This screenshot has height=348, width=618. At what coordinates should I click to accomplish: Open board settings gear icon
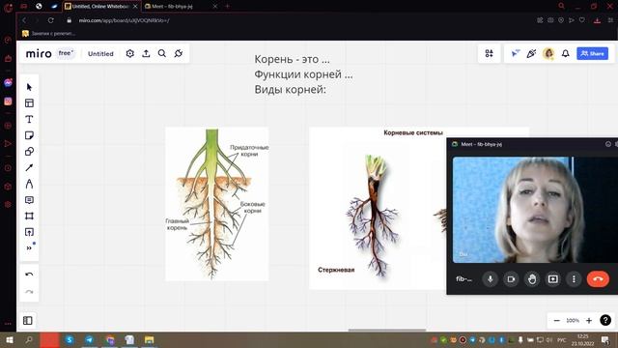(130, 54)
